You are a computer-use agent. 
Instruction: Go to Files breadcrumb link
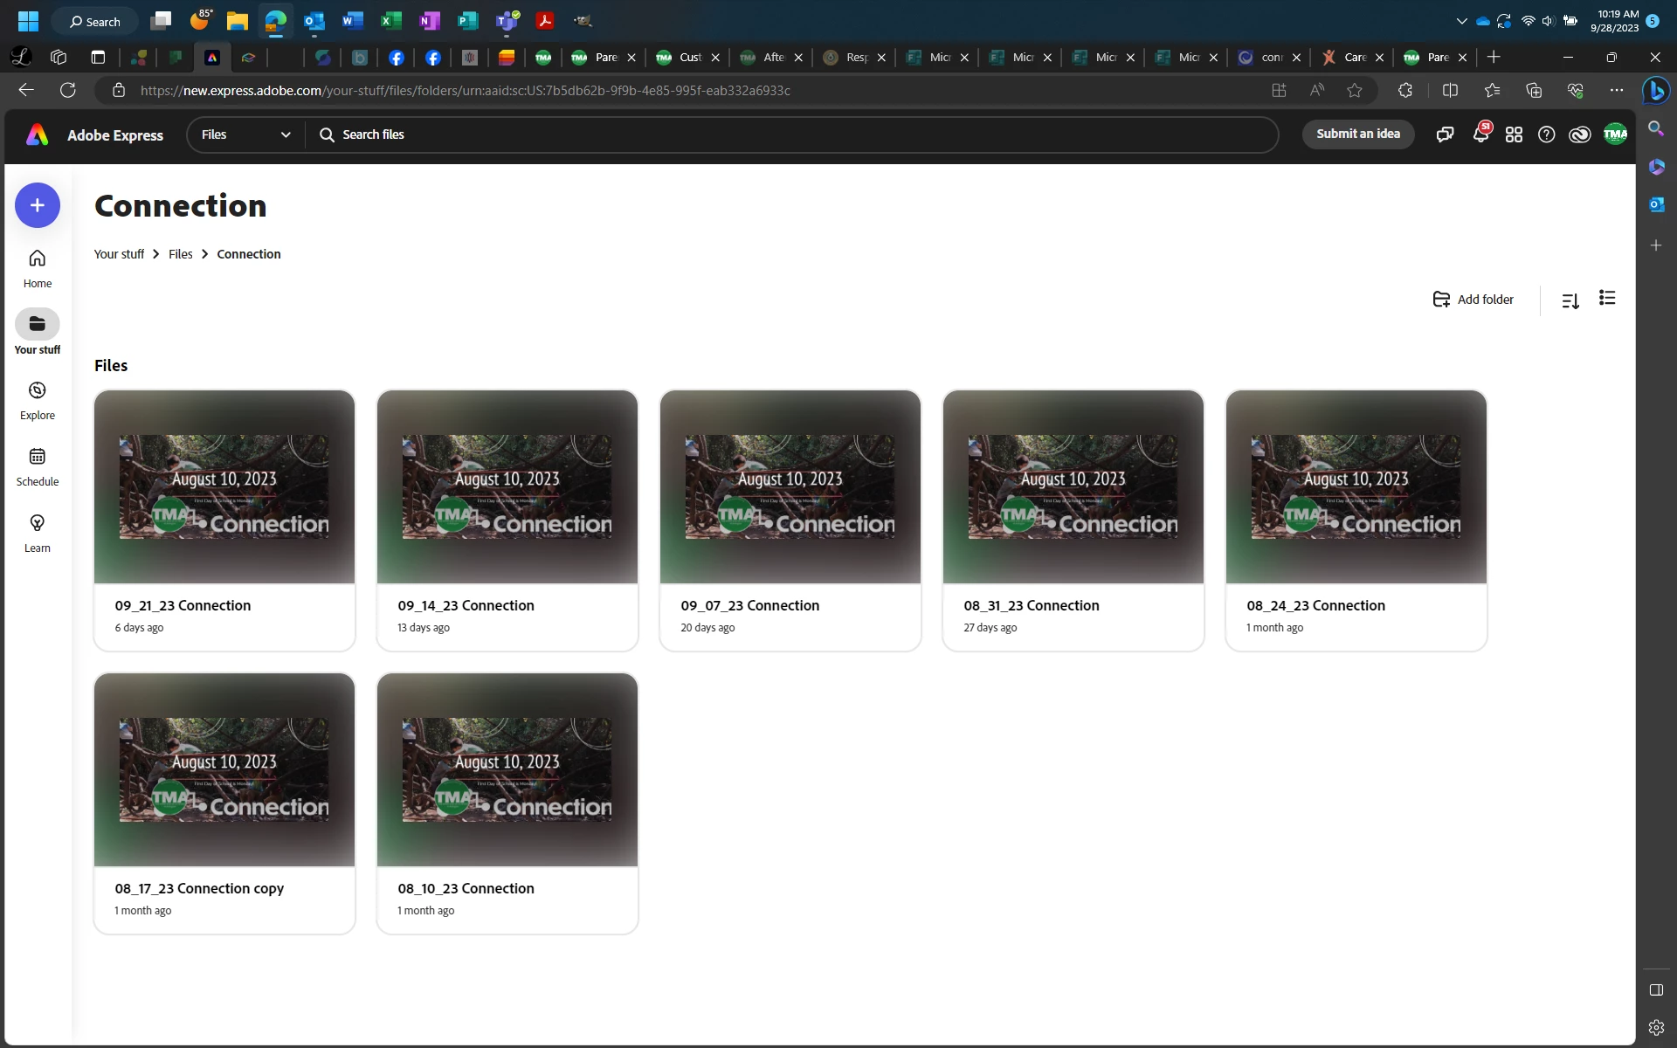tap(180, 254)
